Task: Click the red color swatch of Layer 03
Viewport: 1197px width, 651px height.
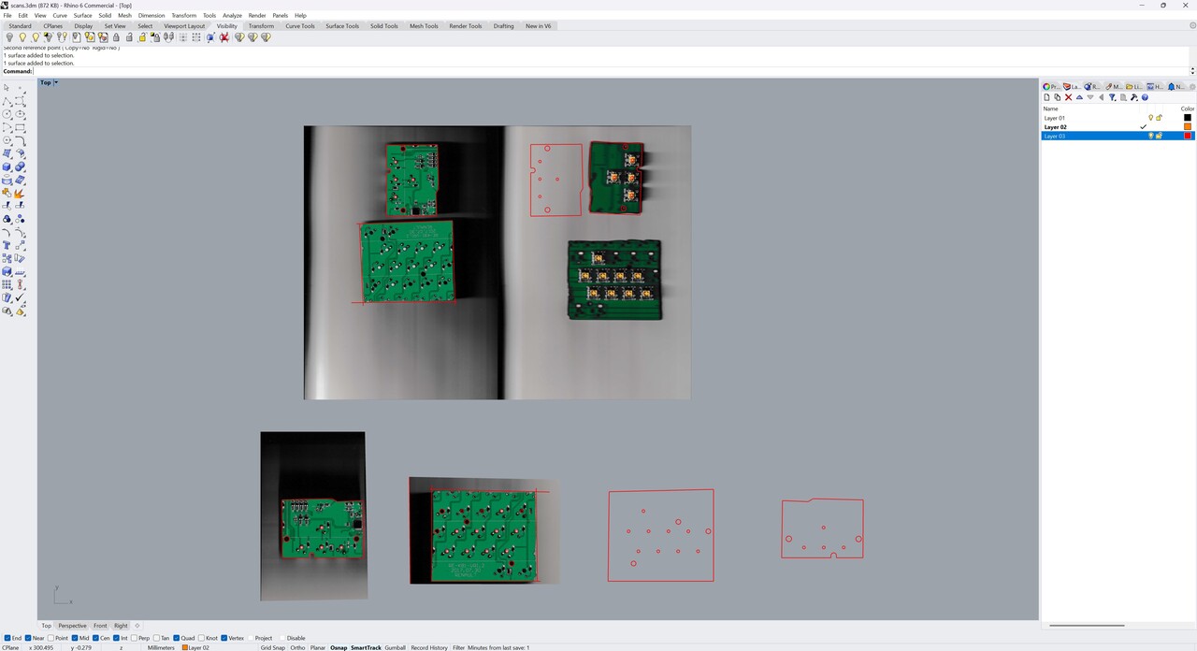Action: (x=1188, y=136)
